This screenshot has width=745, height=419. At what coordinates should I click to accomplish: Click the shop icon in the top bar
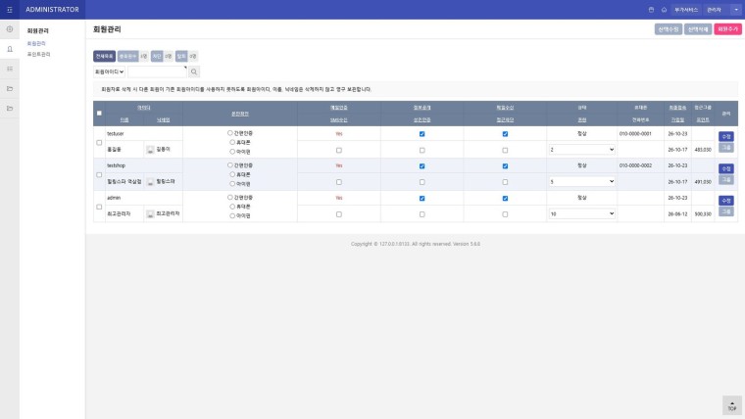coord(651,10)
